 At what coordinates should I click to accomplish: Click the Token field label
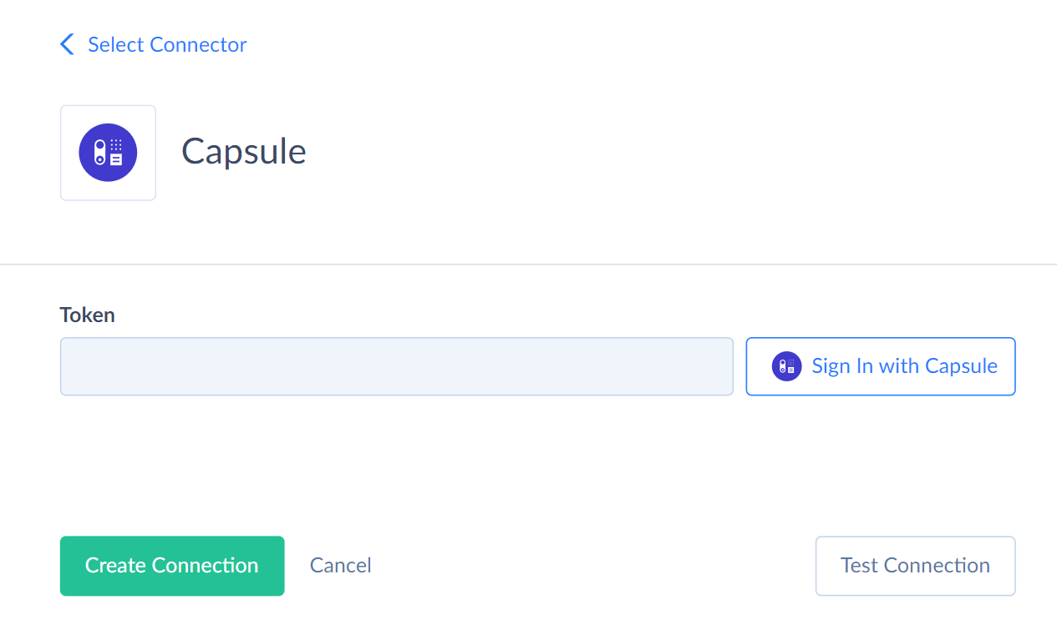tap(87, 315)
